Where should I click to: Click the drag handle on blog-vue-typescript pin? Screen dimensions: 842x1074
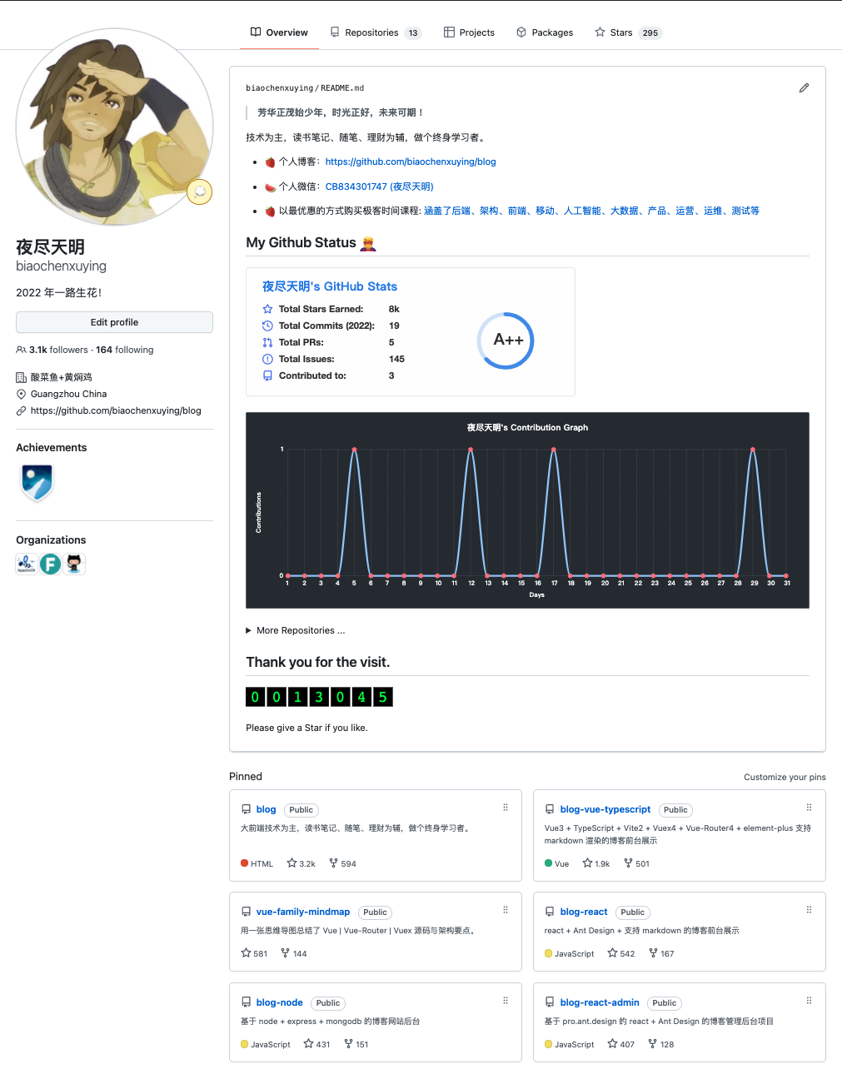(809, 808)
